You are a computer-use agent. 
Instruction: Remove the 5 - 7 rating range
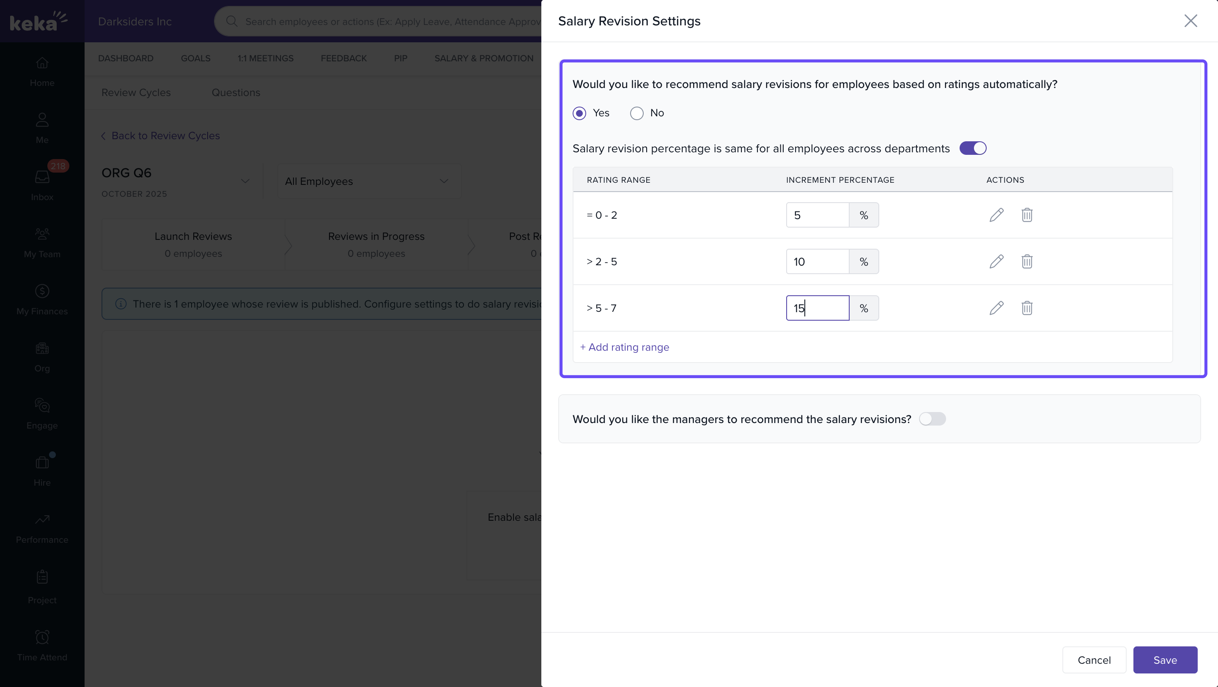(x=1026, y=308)
